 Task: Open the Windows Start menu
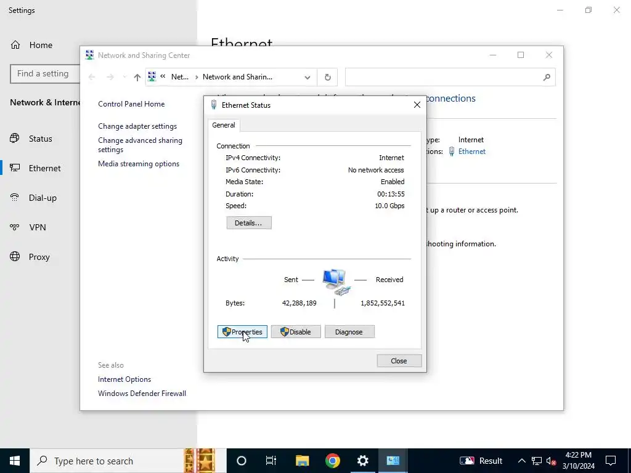click(15, 461)
